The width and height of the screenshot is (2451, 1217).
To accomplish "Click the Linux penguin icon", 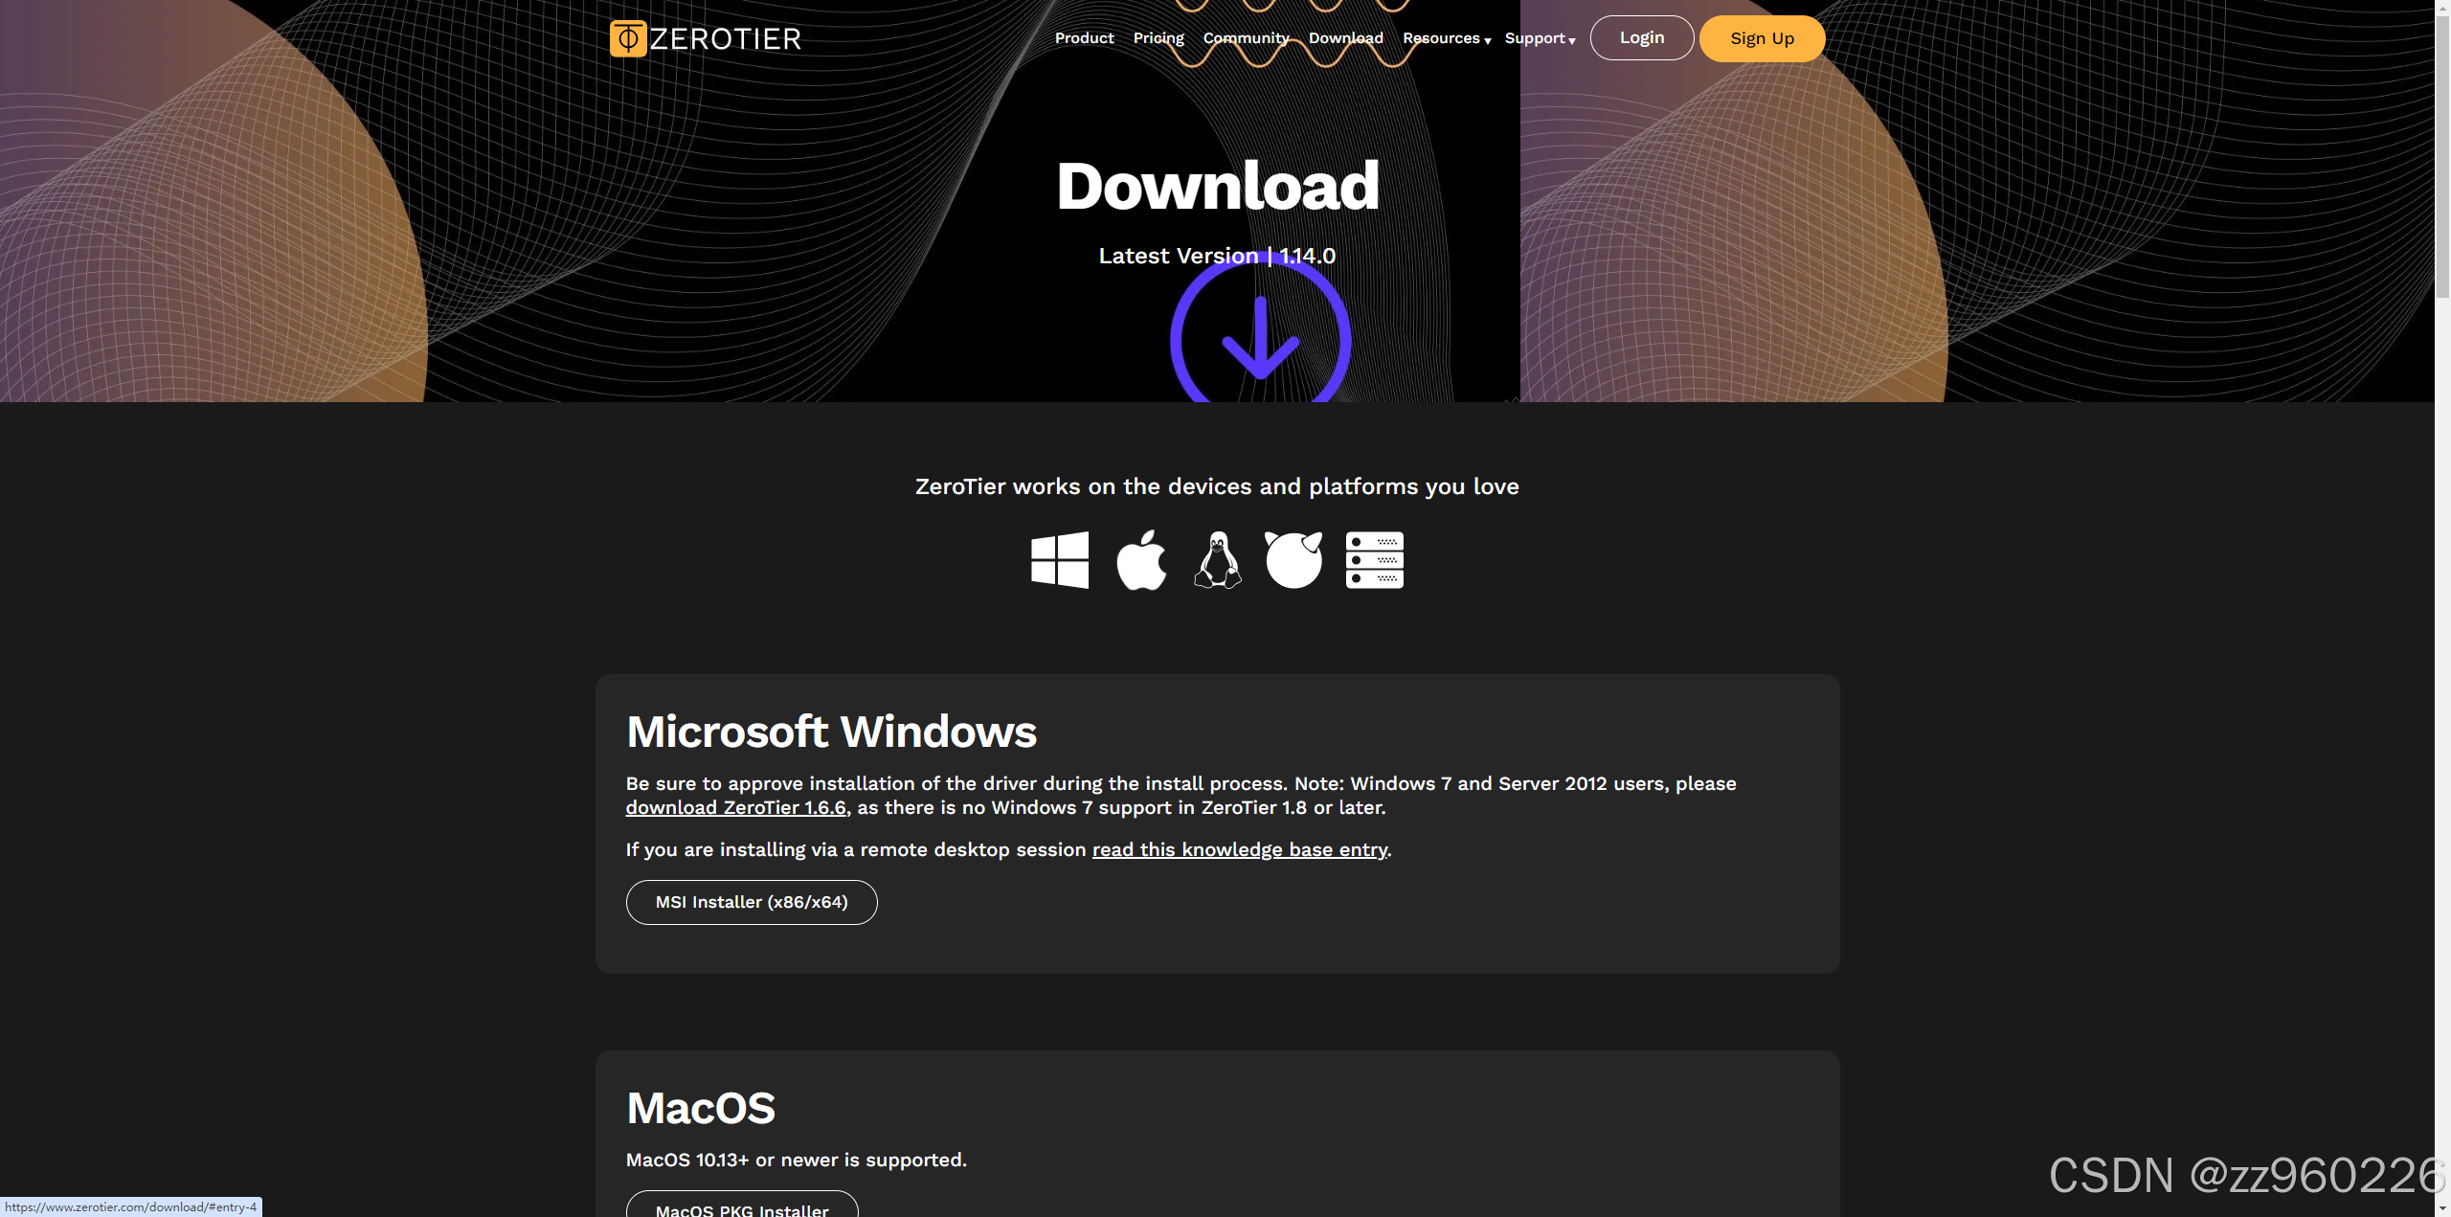I will click(1218, 560).
